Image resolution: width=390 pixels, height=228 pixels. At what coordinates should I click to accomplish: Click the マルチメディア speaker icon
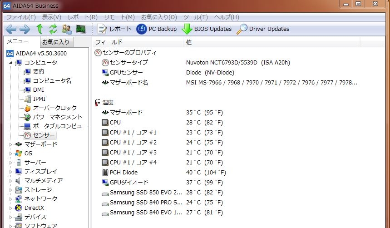click(x=19, y=181)
